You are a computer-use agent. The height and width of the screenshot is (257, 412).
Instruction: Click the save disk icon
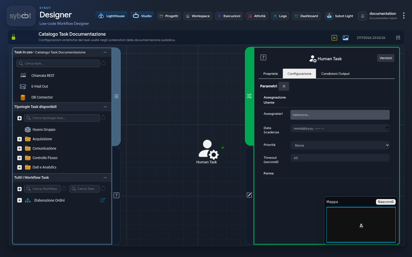[x=398, y=38]
